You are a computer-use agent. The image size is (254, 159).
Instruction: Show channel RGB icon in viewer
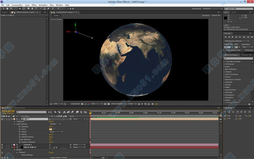(x=89, y=104)
